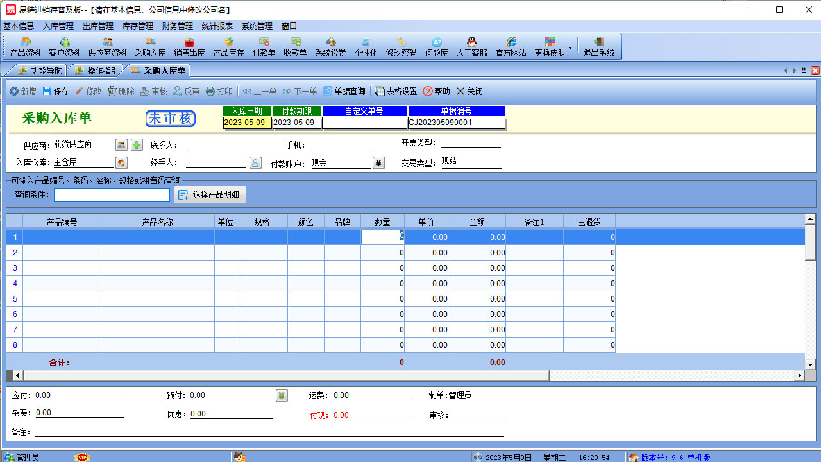
Task: Click the 查询条件 search input field
Action: click(112, 194)
